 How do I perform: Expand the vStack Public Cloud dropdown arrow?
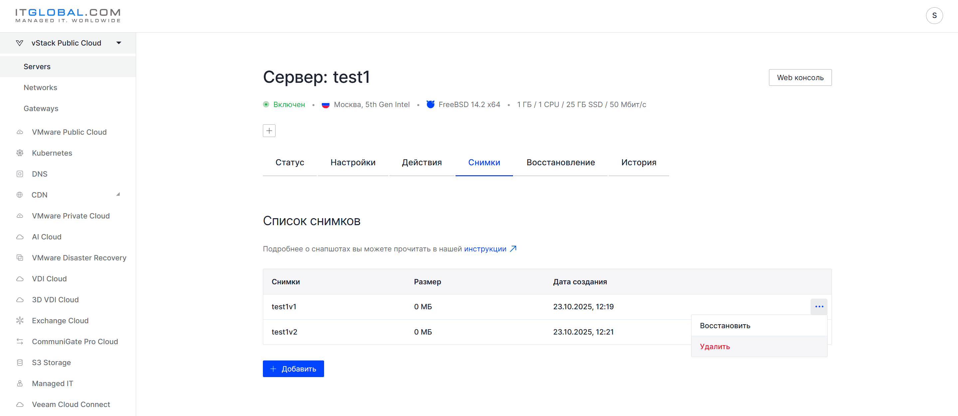[119, 43]
